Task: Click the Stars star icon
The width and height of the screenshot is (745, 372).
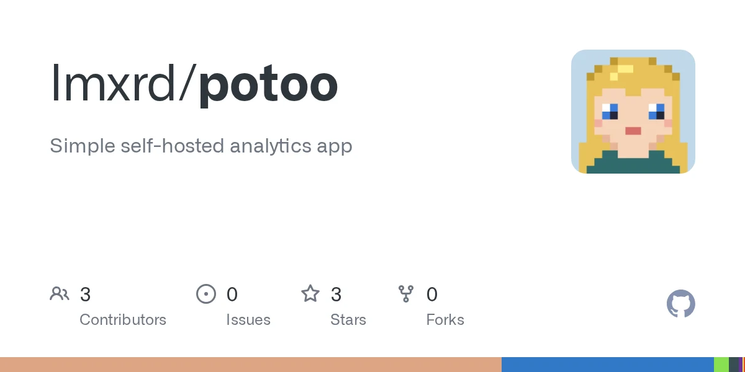Action: click(x=310, y=294)
